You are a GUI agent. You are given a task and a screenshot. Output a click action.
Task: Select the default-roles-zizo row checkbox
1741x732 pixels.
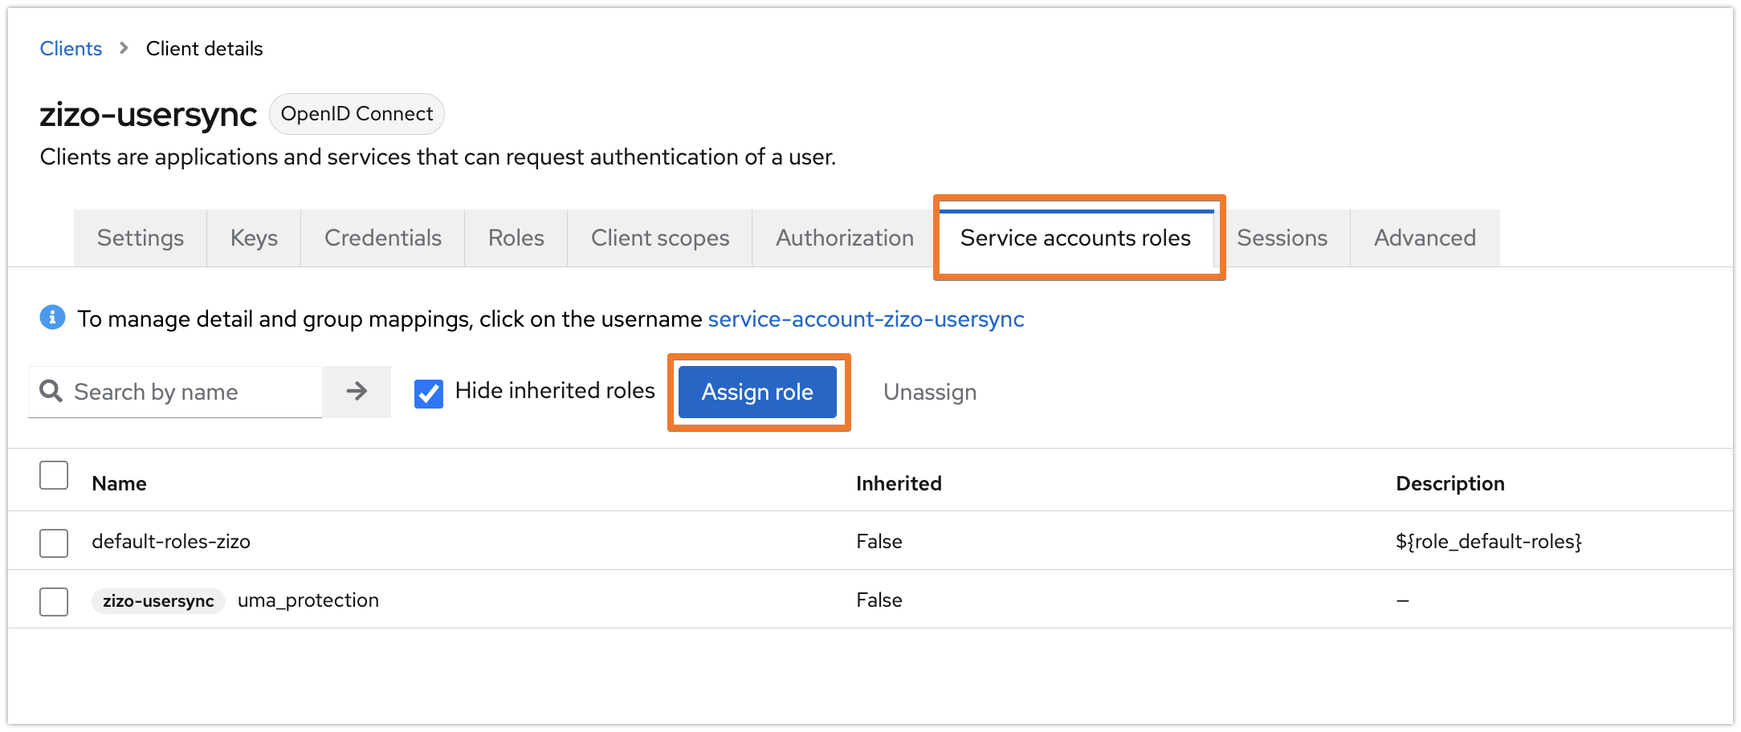(54, 543)
